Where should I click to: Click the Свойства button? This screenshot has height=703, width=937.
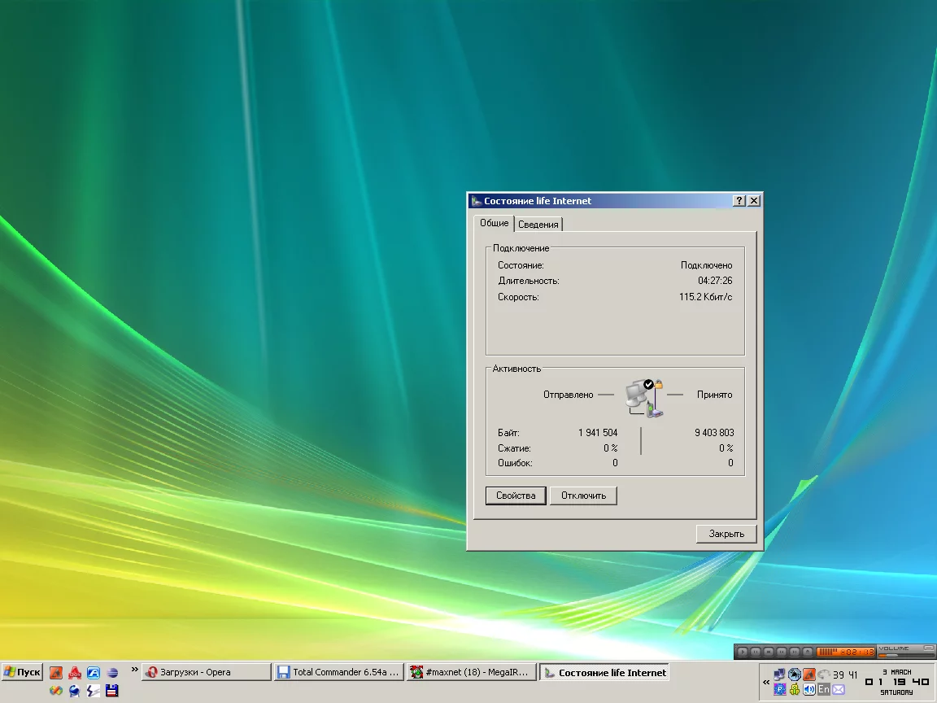(516, 496)
